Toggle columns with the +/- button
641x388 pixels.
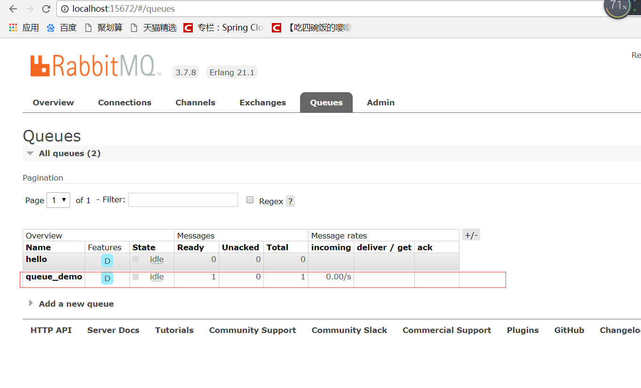pyautogui.click(x=471, y=235)
